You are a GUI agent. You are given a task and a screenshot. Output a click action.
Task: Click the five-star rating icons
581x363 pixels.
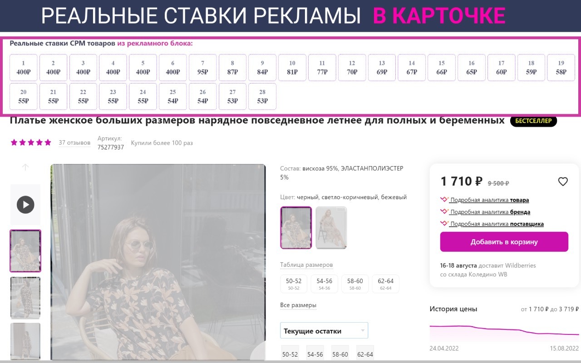tap(31, 142)
